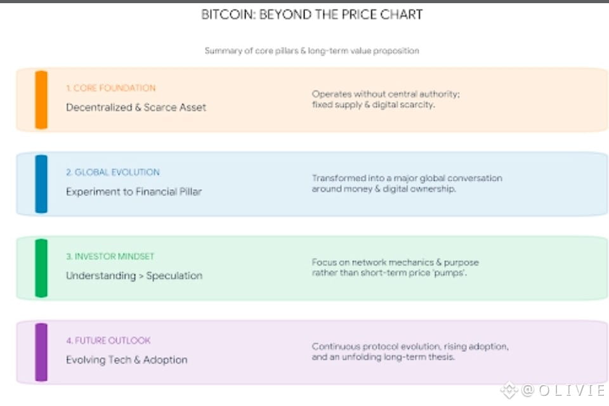Click 'Experiment to Financial Pillar' text

pyautogui.click(x=134, y=192)
